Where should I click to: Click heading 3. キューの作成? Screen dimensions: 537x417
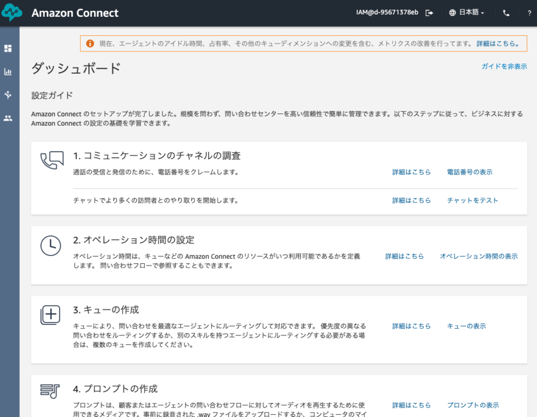(x=106, y=310)
